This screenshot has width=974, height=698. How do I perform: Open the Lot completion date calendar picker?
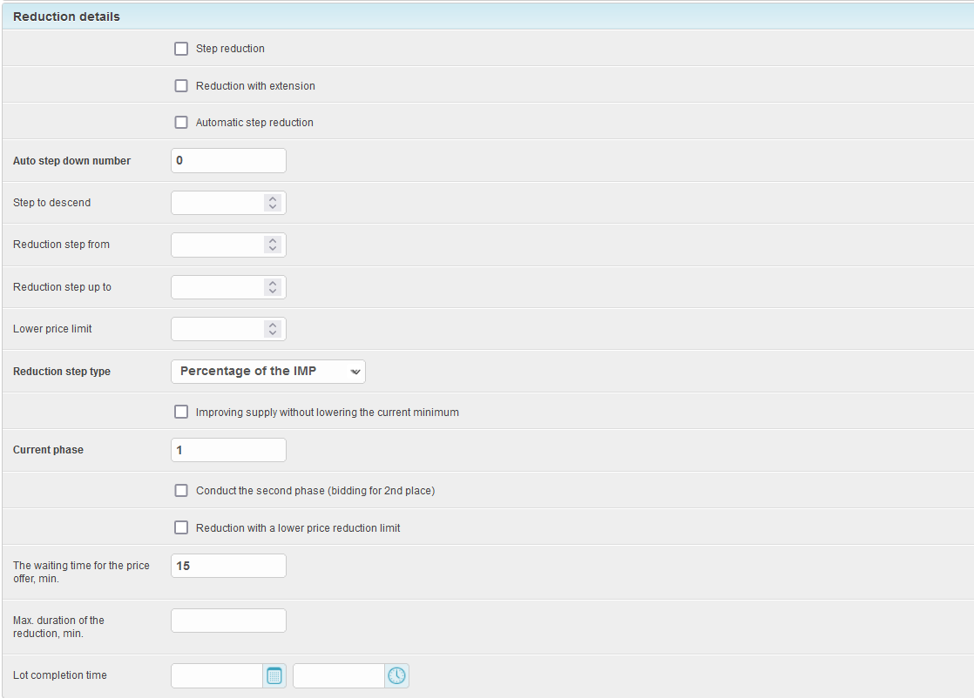[x=274, y=675]
